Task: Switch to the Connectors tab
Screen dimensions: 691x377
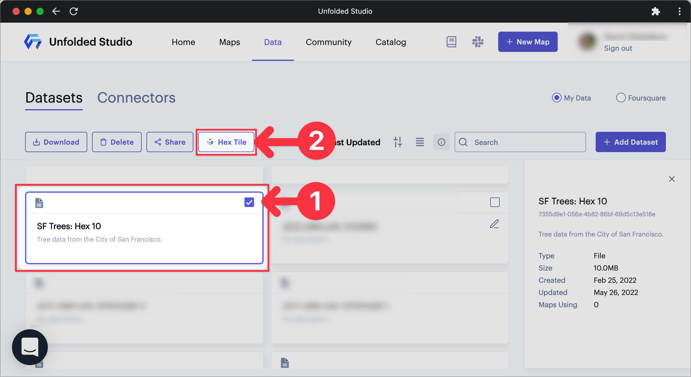Action: pos(136,98)
